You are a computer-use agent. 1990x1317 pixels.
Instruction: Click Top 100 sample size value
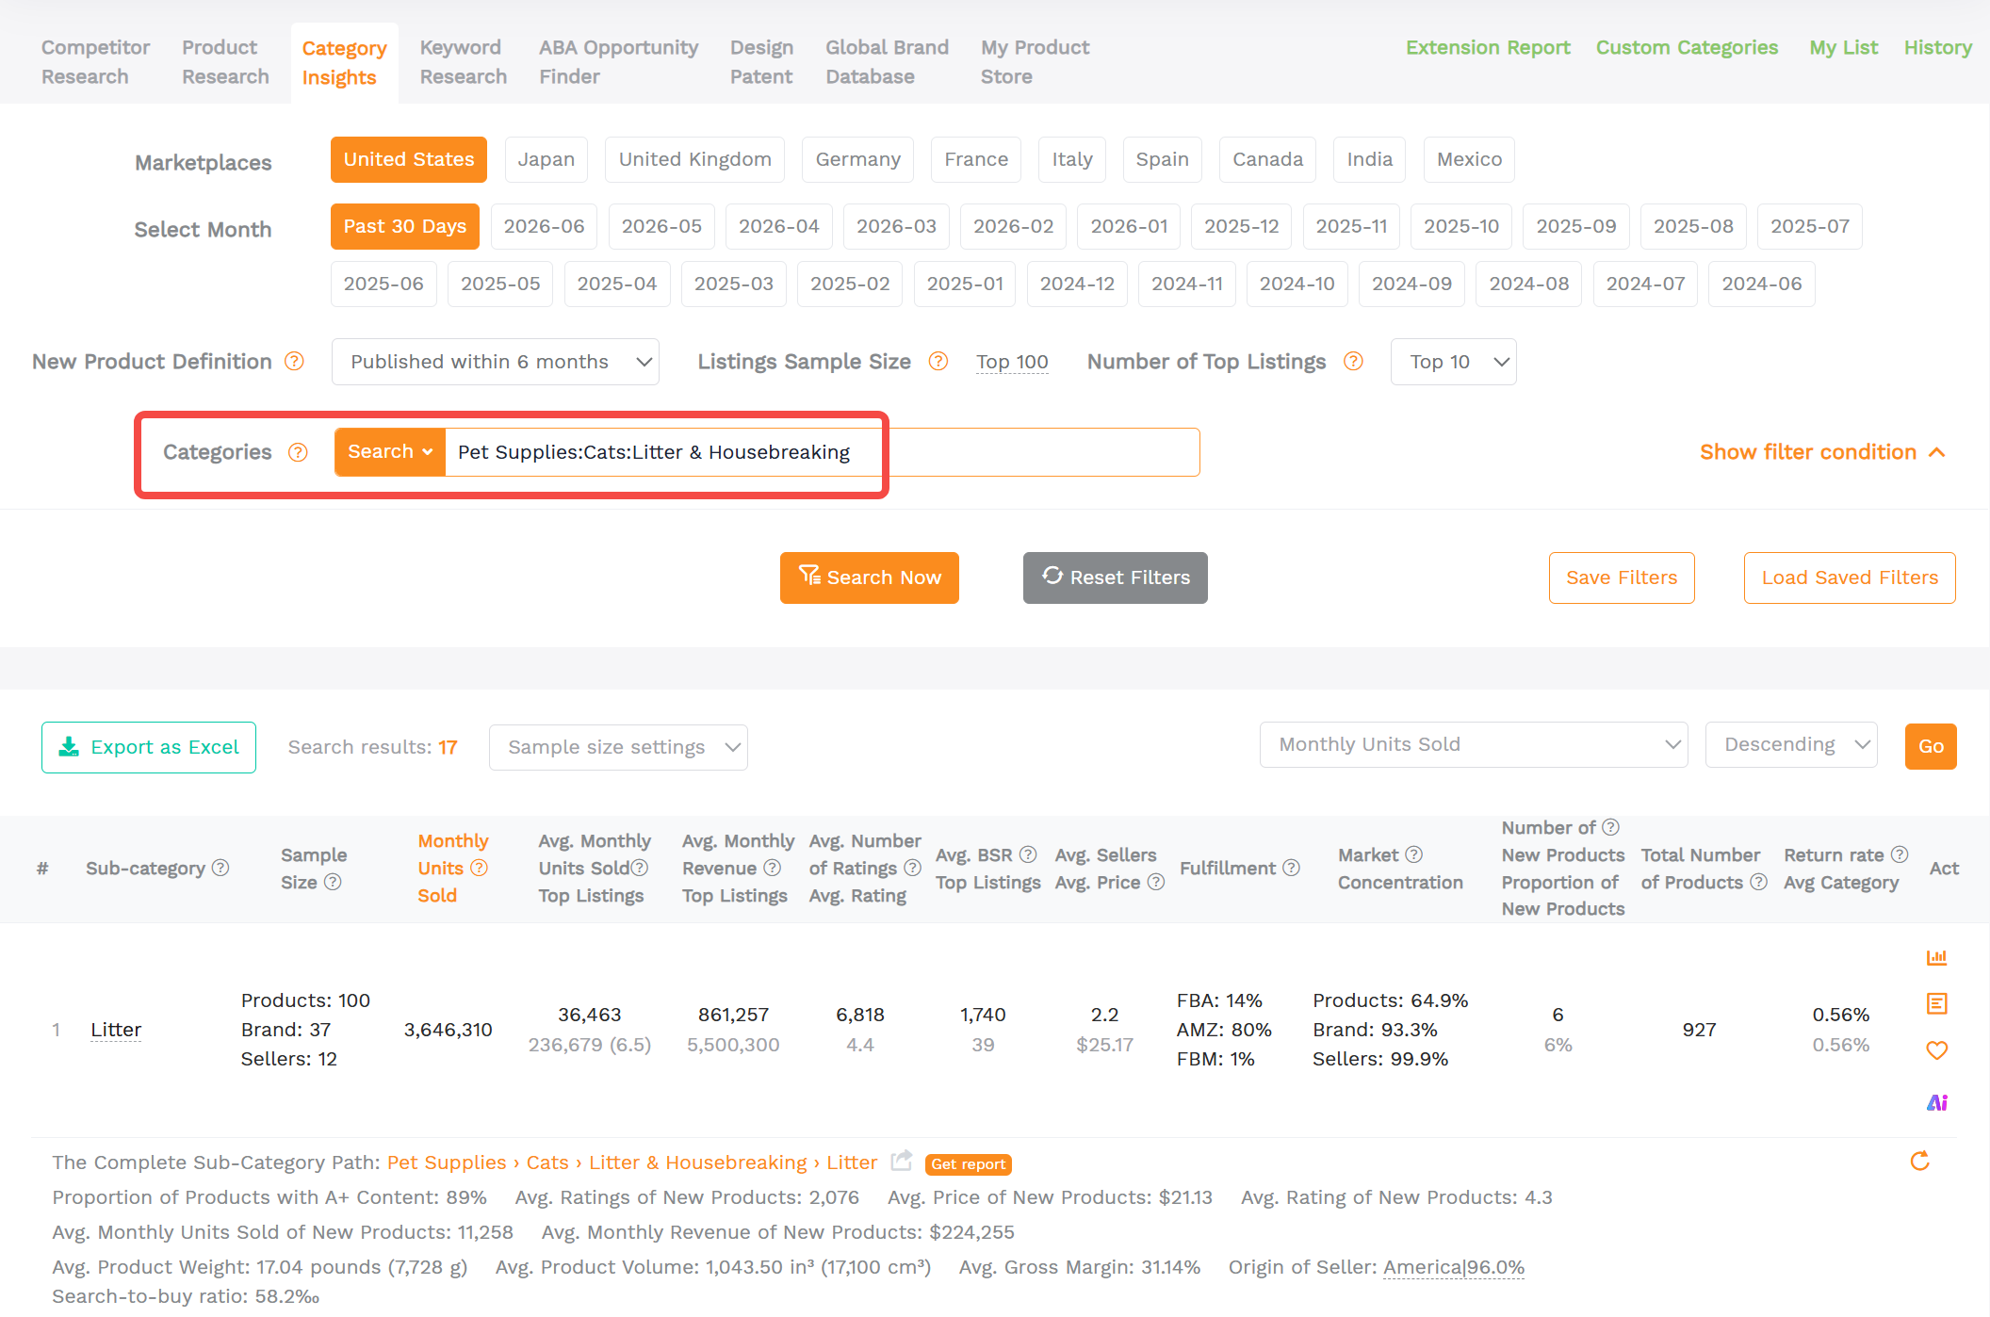(x=1012, y=362)
